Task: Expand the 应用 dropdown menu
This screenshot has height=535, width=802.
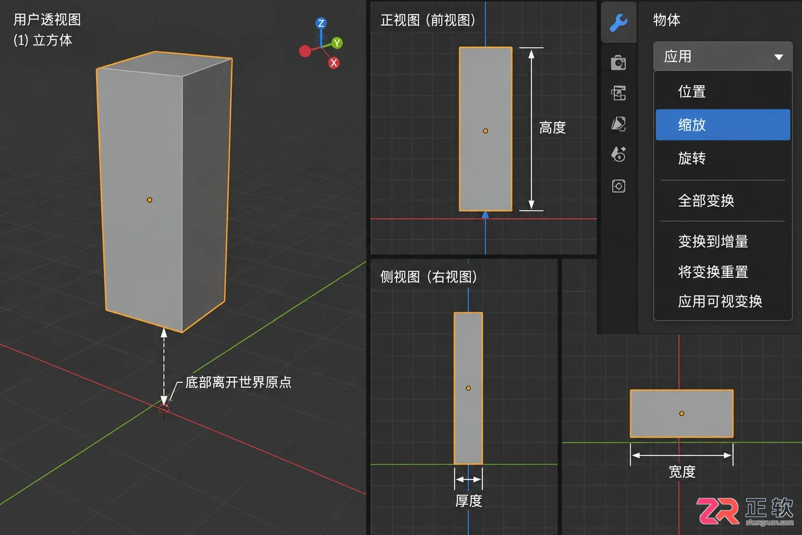Action: pos(722,56)
